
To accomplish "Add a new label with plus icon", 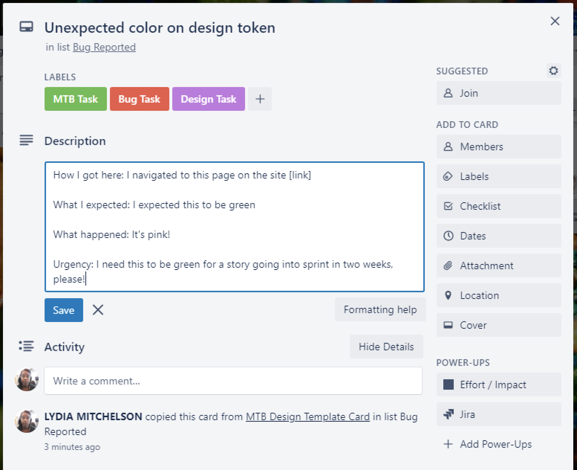I will pos(260,99).
